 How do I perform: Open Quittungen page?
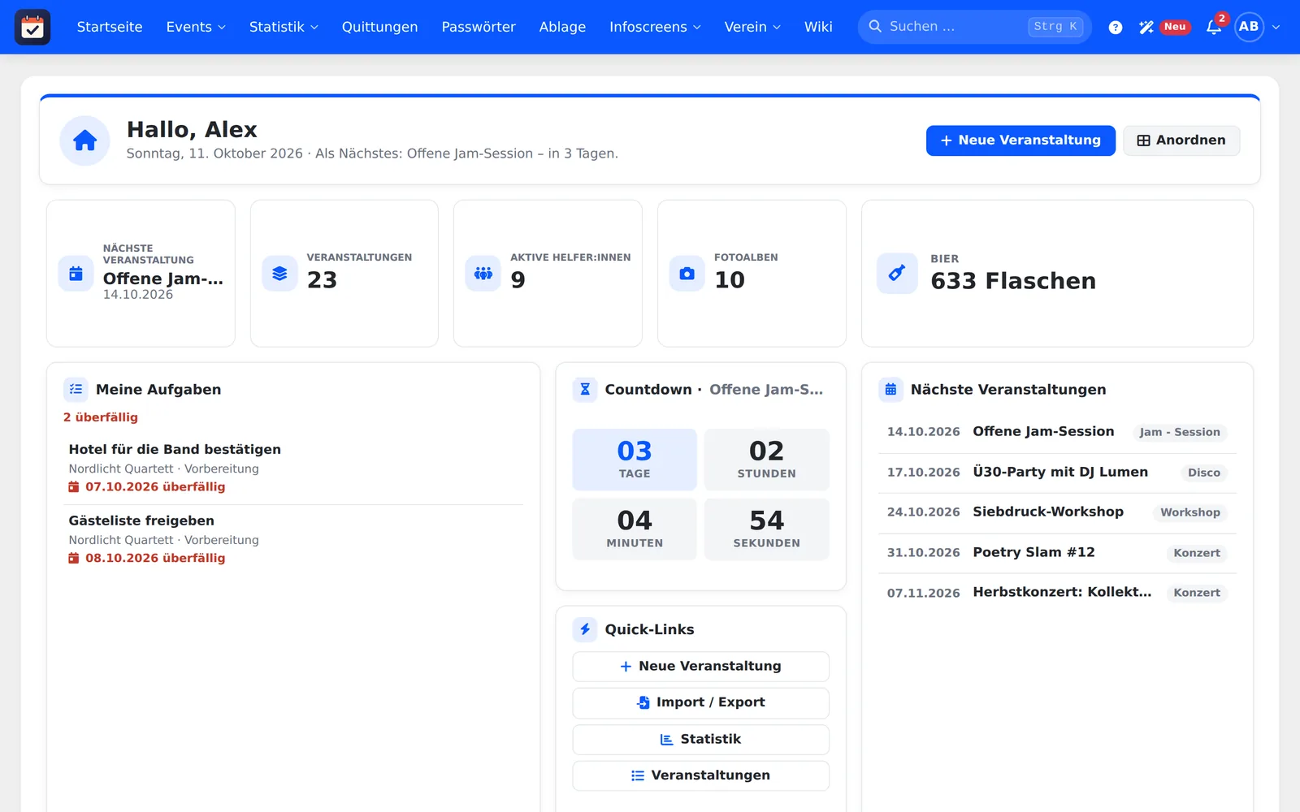(x=379, y=27)
